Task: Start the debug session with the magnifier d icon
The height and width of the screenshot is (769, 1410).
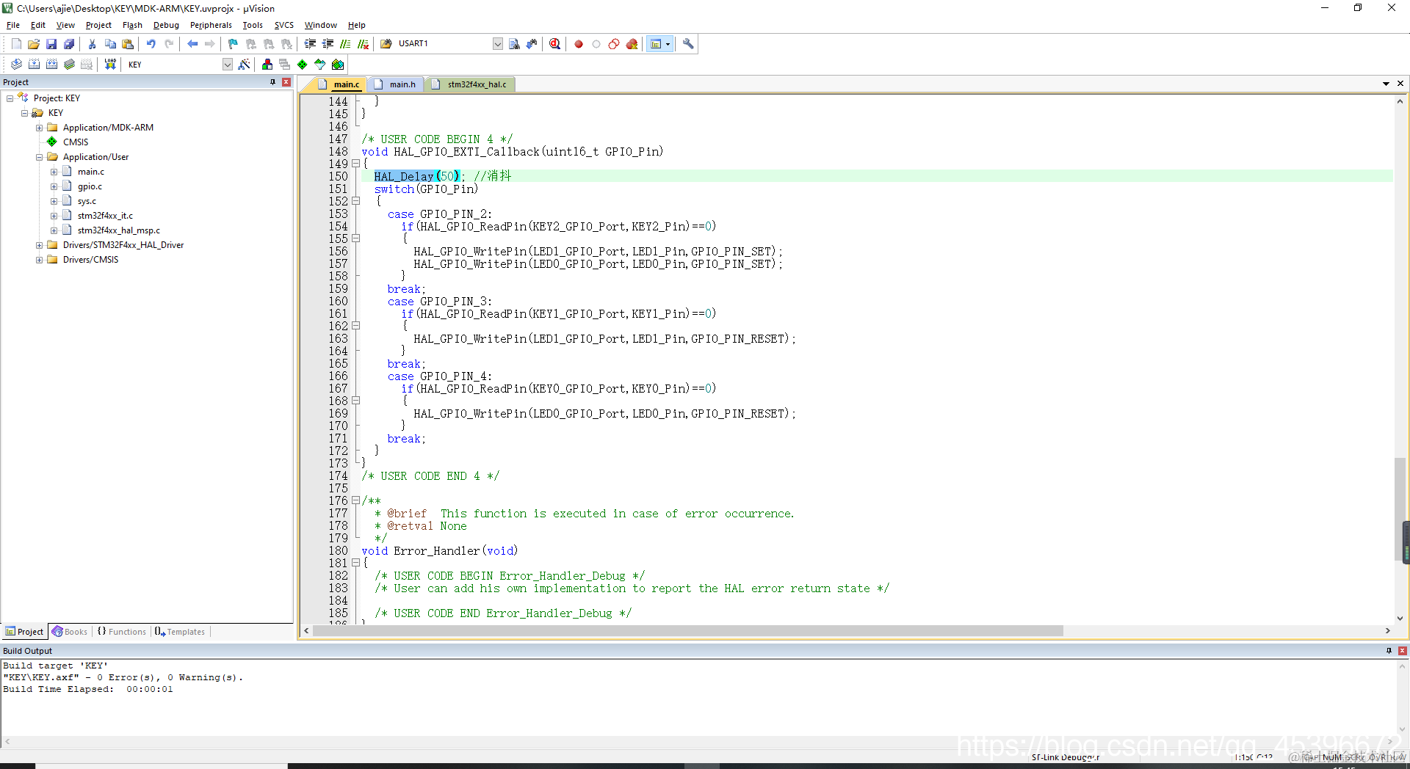Action: click(555, 44)
